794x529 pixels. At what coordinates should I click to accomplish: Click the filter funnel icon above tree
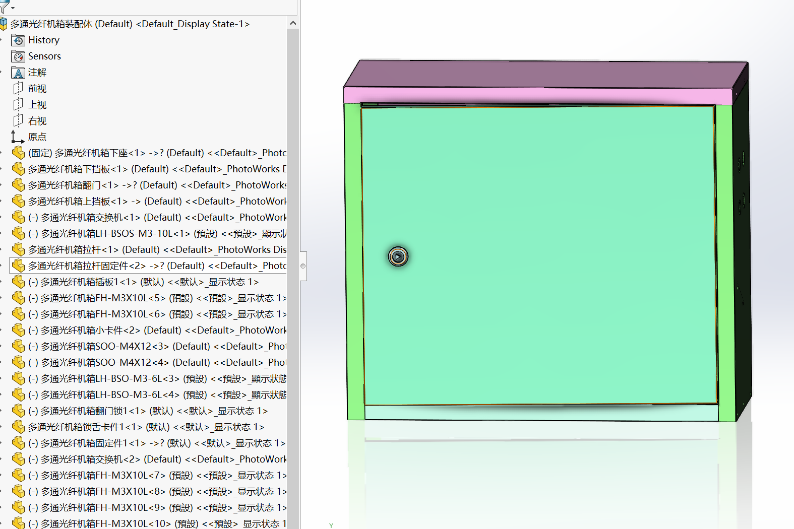coord(5,7)
